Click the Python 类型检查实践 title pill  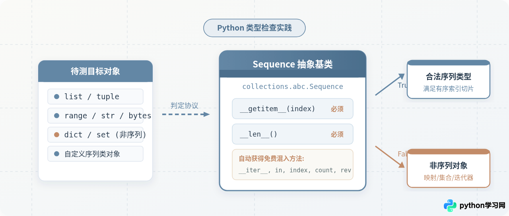pos(254,28)
